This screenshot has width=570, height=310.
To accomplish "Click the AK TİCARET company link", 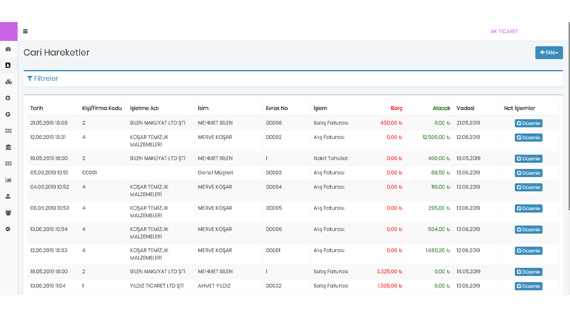I will [x=504, y=31].
